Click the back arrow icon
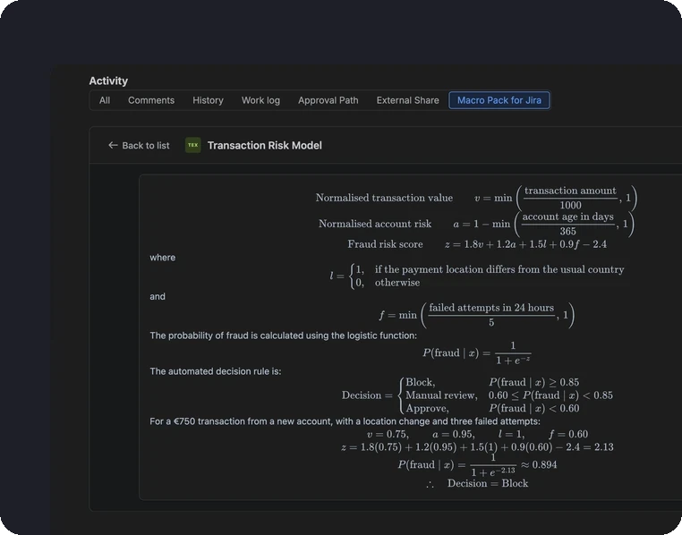The image size is (682, 535). pyautogui.click(x=113, y=145)
